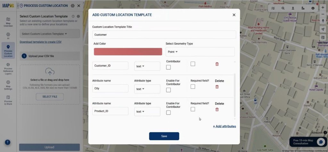Click the chat bubble icon
The image size is (328, 152).
click(321, 142)
